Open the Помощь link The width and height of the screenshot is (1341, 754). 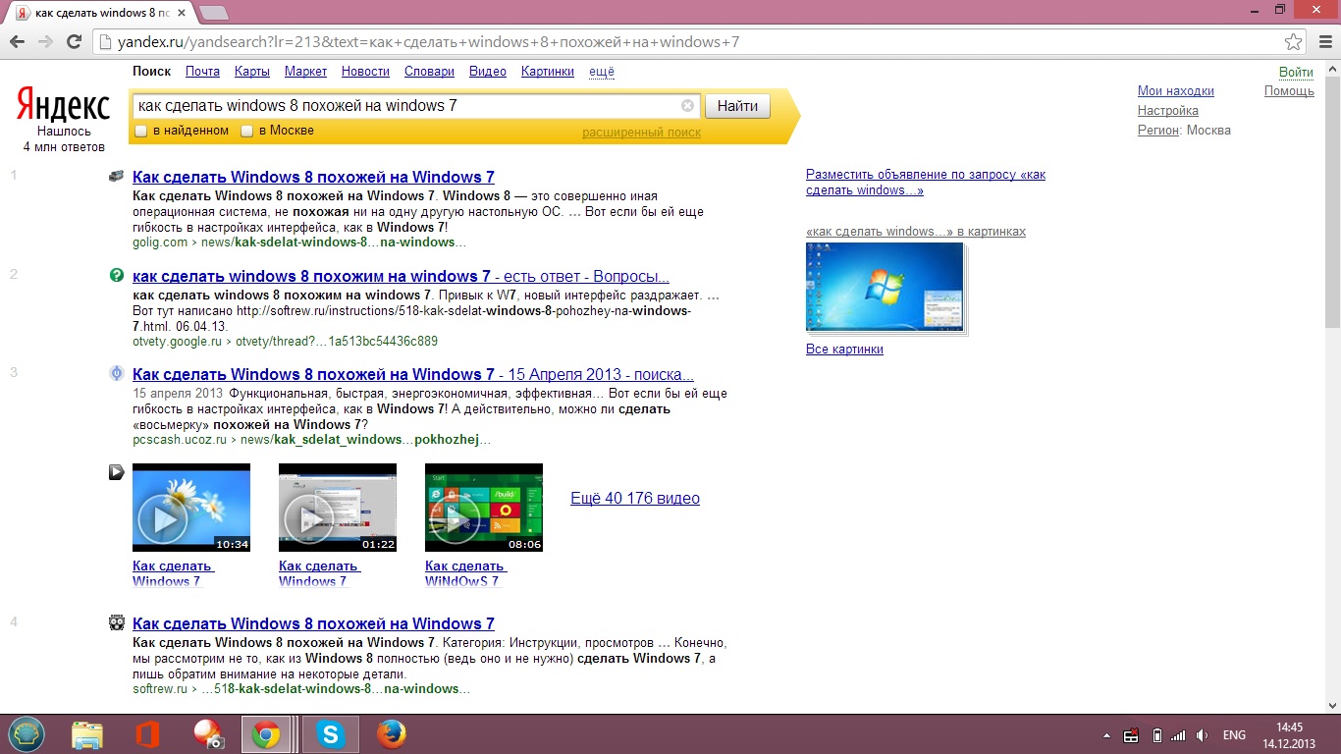[x=1289, y=91]
